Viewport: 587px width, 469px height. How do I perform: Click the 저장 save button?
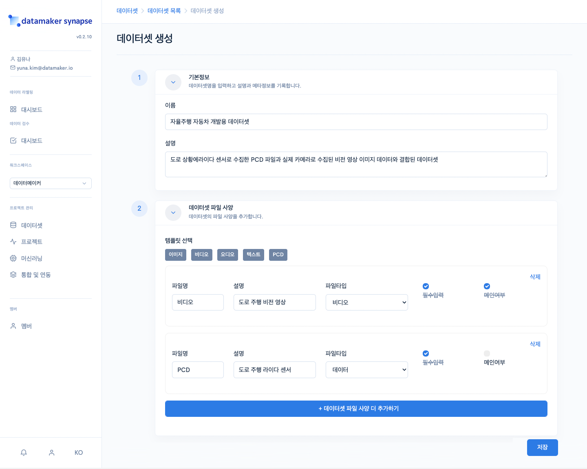point(542,447)
